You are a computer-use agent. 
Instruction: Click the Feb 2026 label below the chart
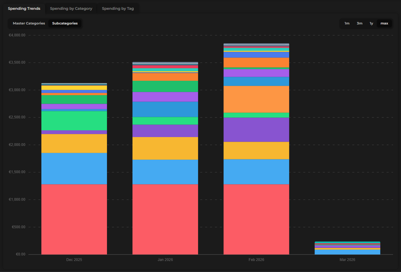pos(256,259)
